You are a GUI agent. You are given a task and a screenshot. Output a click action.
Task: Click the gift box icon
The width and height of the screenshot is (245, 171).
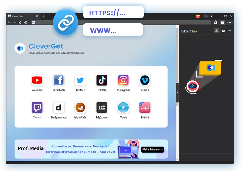point(198,16)
